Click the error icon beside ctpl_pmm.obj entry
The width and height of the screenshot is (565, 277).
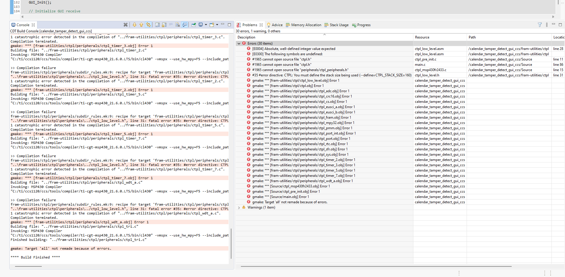249,128
